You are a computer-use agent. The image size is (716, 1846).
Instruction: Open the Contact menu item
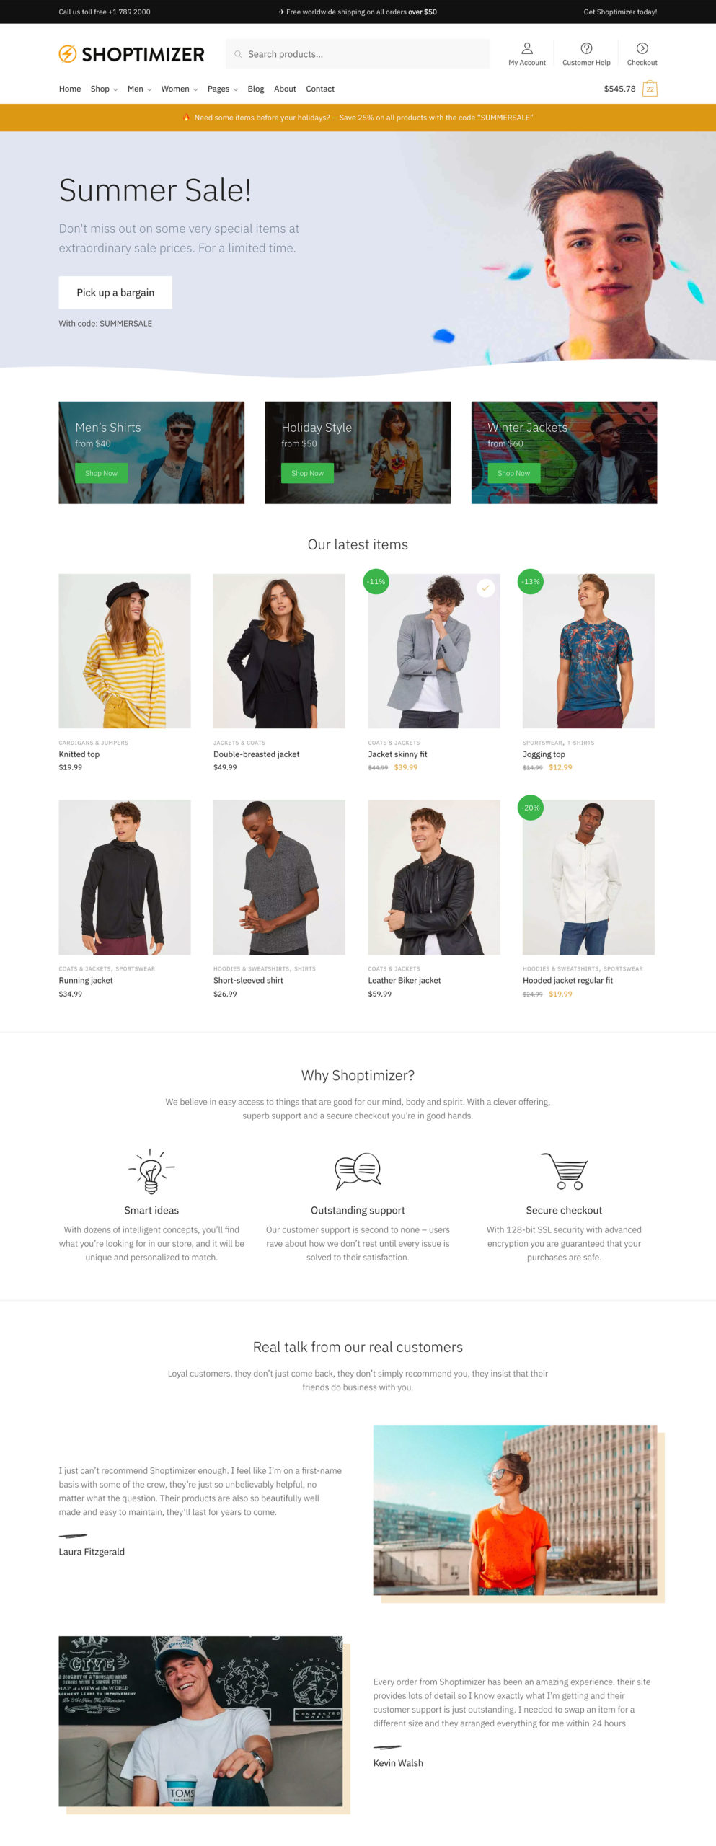click(x=320, y=89)
